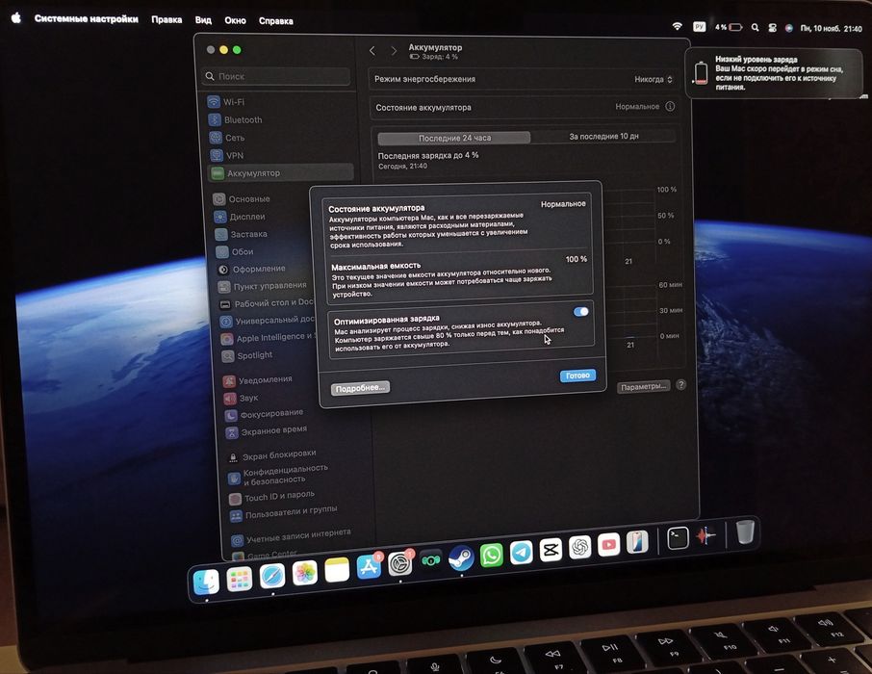Open the question mark help button
This screenshot has height=674, width=872.
click(x=680, y=384)
